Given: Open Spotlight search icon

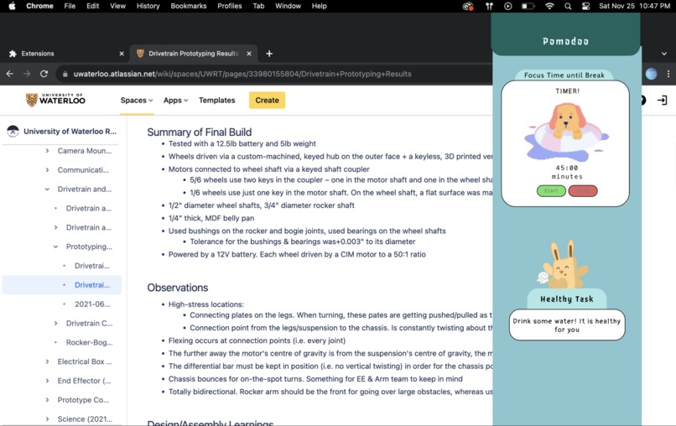Looking at the screenshot, I should point(568,6).
